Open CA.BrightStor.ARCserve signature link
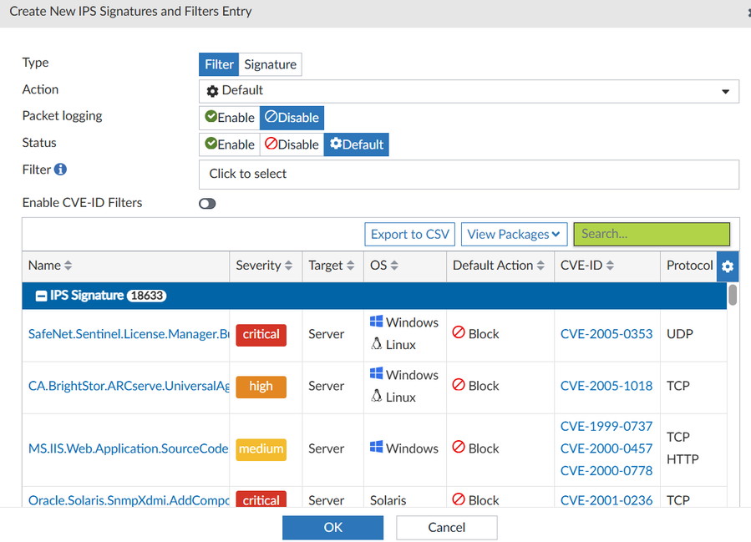The width and height of the screenshot is (751, 542). click(x=129, y=386)
